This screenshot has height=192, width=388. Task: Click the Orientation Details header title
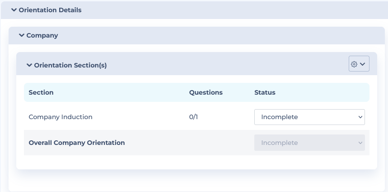point(50,10)
